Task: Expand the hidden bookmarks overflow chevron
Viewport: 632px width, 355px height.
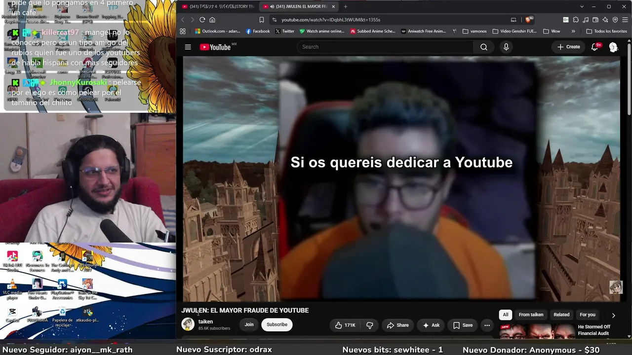Action: coord(573,31)
